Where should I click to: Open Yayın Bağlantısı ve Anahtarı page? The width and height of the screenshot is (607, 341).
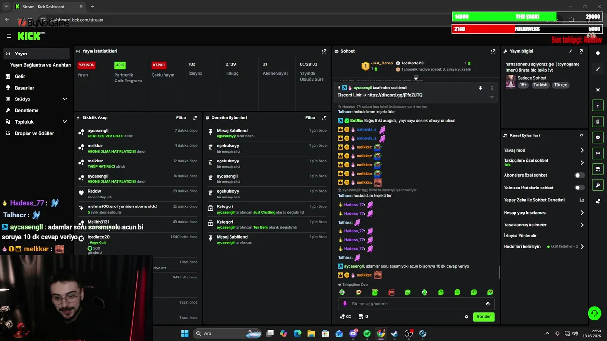pos(41,65)
